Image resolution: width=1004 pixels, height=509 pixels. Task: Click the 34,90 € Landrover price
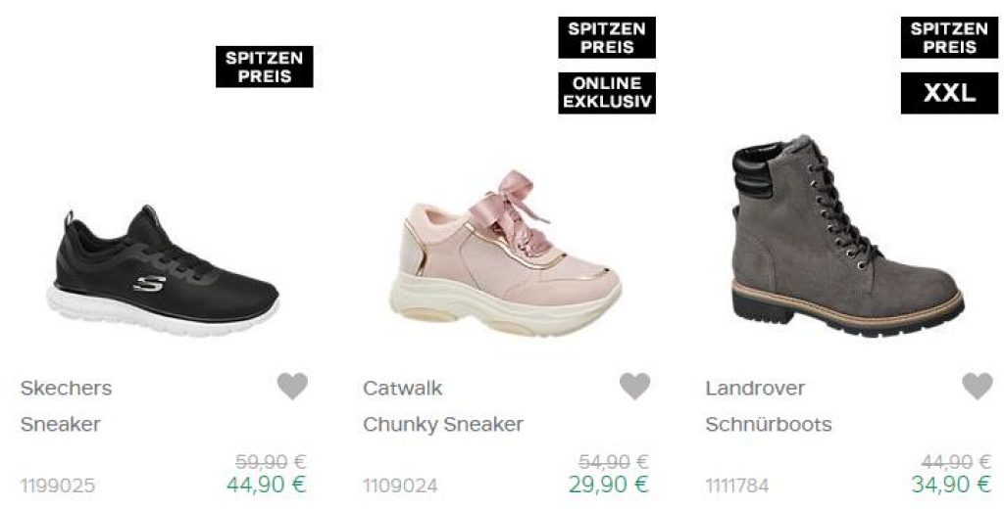tap(951, 485)
